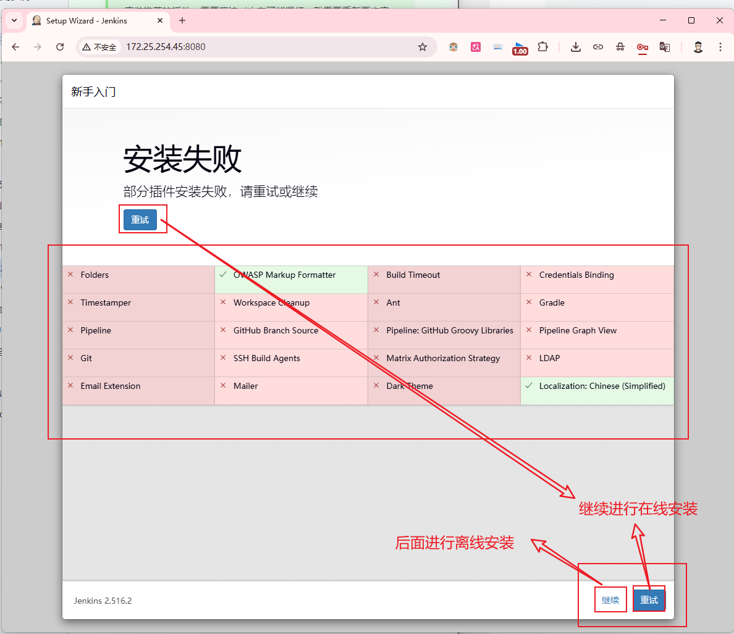Image resolution: width=734 pixels, height=634 pixels.
Task: Click the 安装失败 heading
Action: (x=182, y=159)
